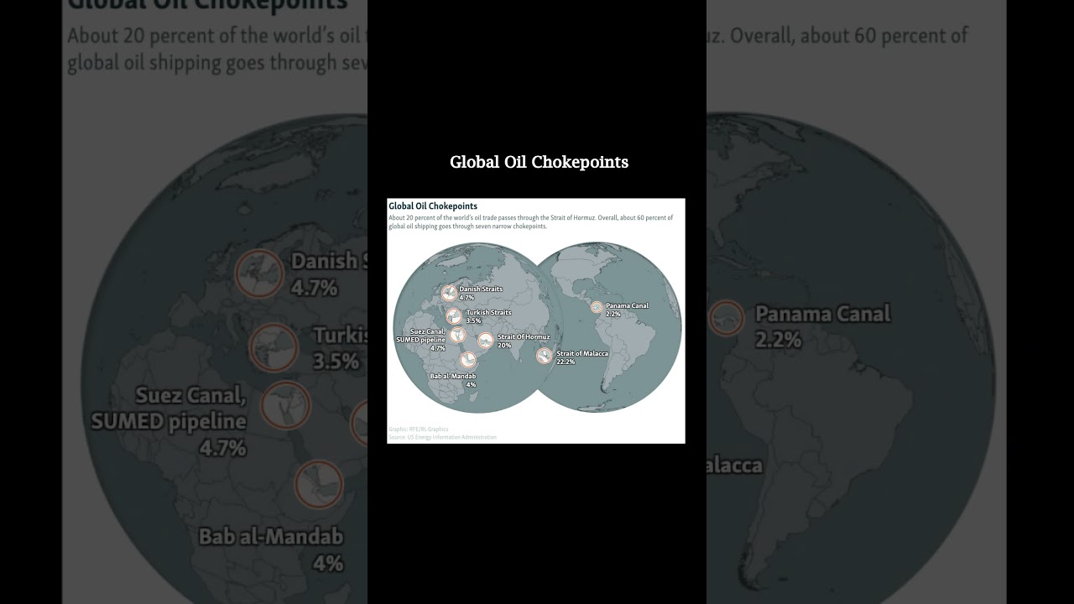Click the 'Graphic: RFE/RL Graphics' credit line

[419, 430]
